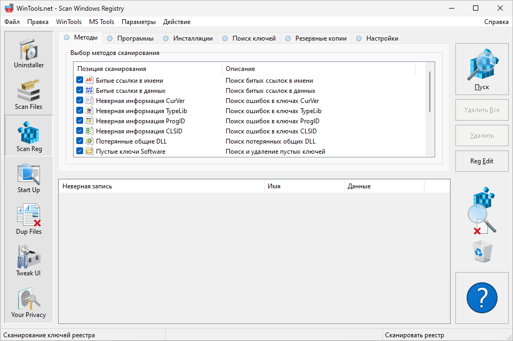Sort results by Неверная запись column header

coord(160,186)
